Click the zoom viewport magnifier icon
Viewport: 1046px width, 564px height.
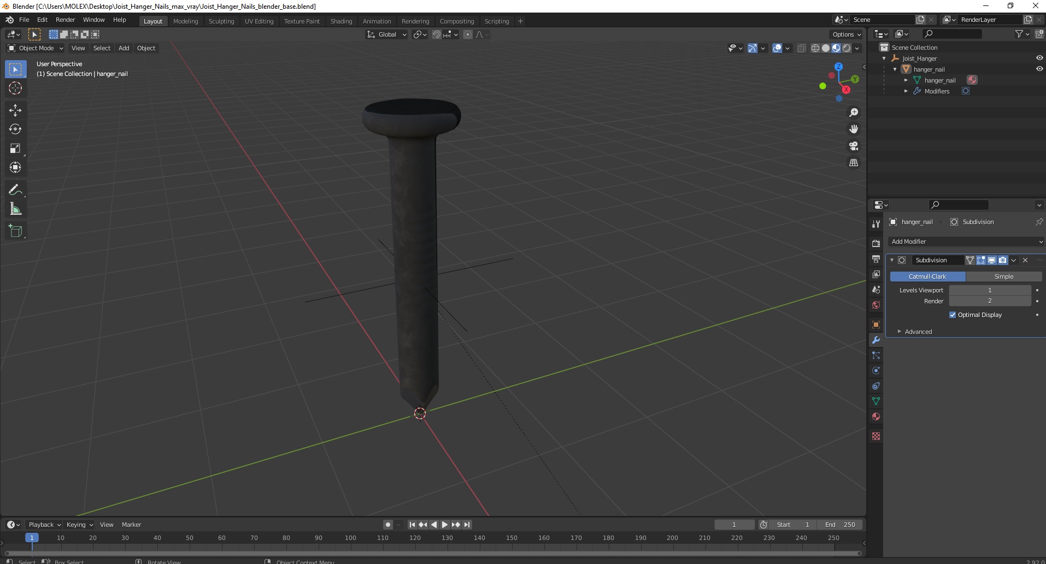tap(853, 113)
